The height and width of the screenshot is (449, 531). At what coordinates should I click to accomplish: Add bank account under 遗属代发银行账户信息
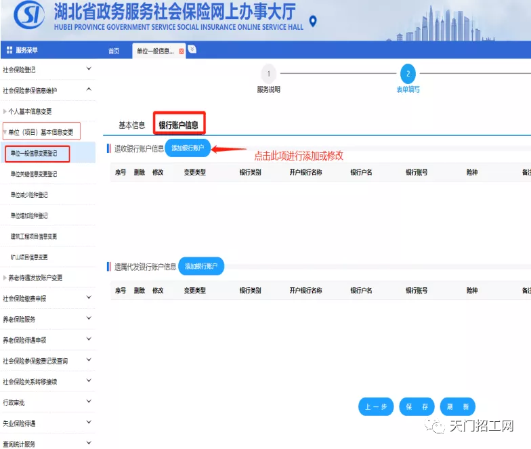coord(200,266)
